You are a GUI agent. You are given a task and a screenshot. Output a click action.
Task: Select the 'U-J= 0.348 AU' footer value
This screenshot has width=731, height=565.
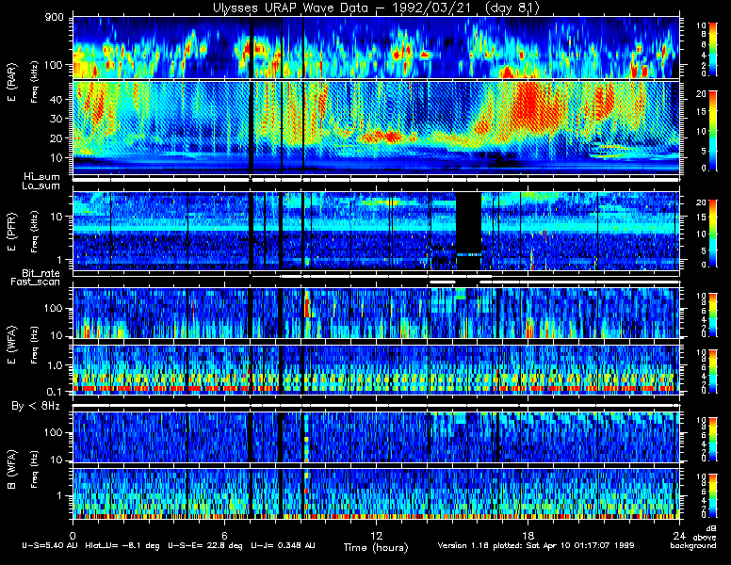tap(283, 545)
